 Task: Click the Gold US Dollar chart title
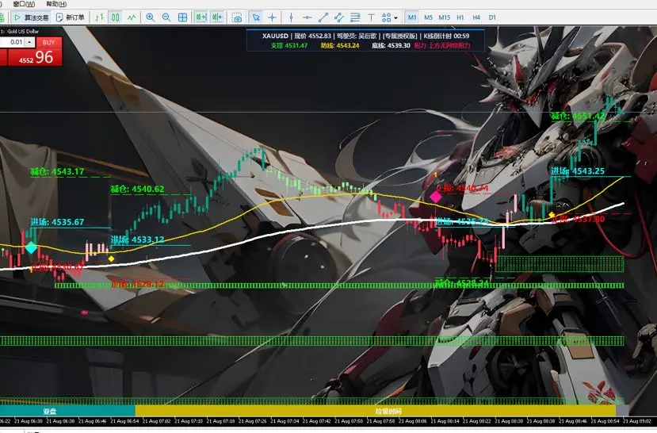21,32
